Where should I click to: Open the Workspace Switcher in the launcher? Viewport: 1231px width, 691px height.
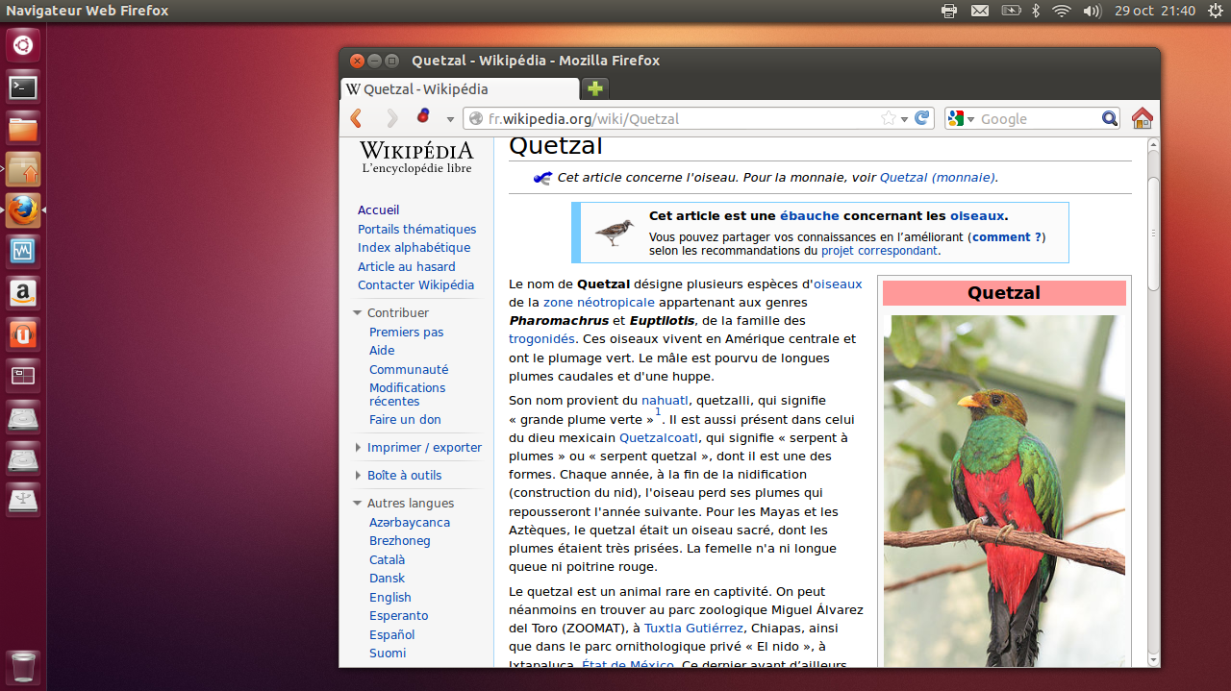tap(23, 376)
